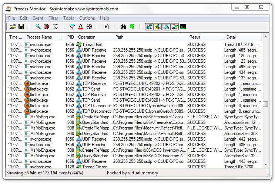Click icon of first CreateFileMapp Freemake row

click(x=79, y=117)
